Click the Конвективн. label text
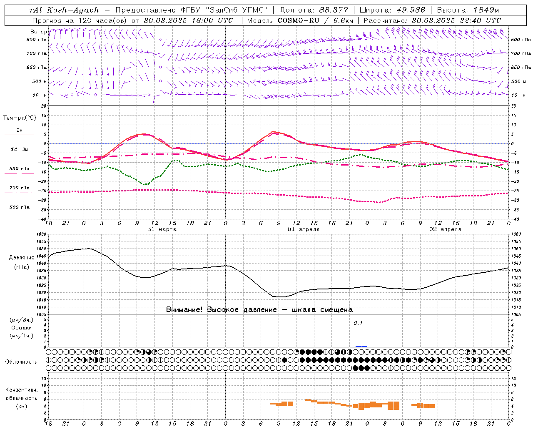Screen dimensions: 533x427 [22, 390]
